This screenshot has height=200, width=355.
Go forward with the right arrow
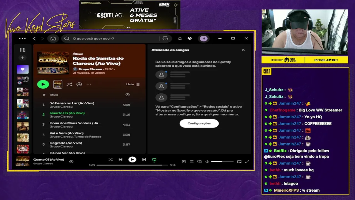42,39
